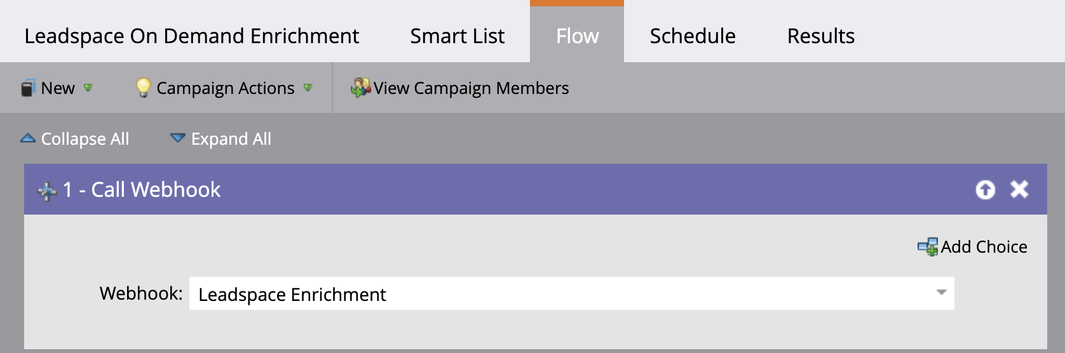Click the Campaign Actions lightbulb icon
This screenshot has height=353, width=1065.
144,88
